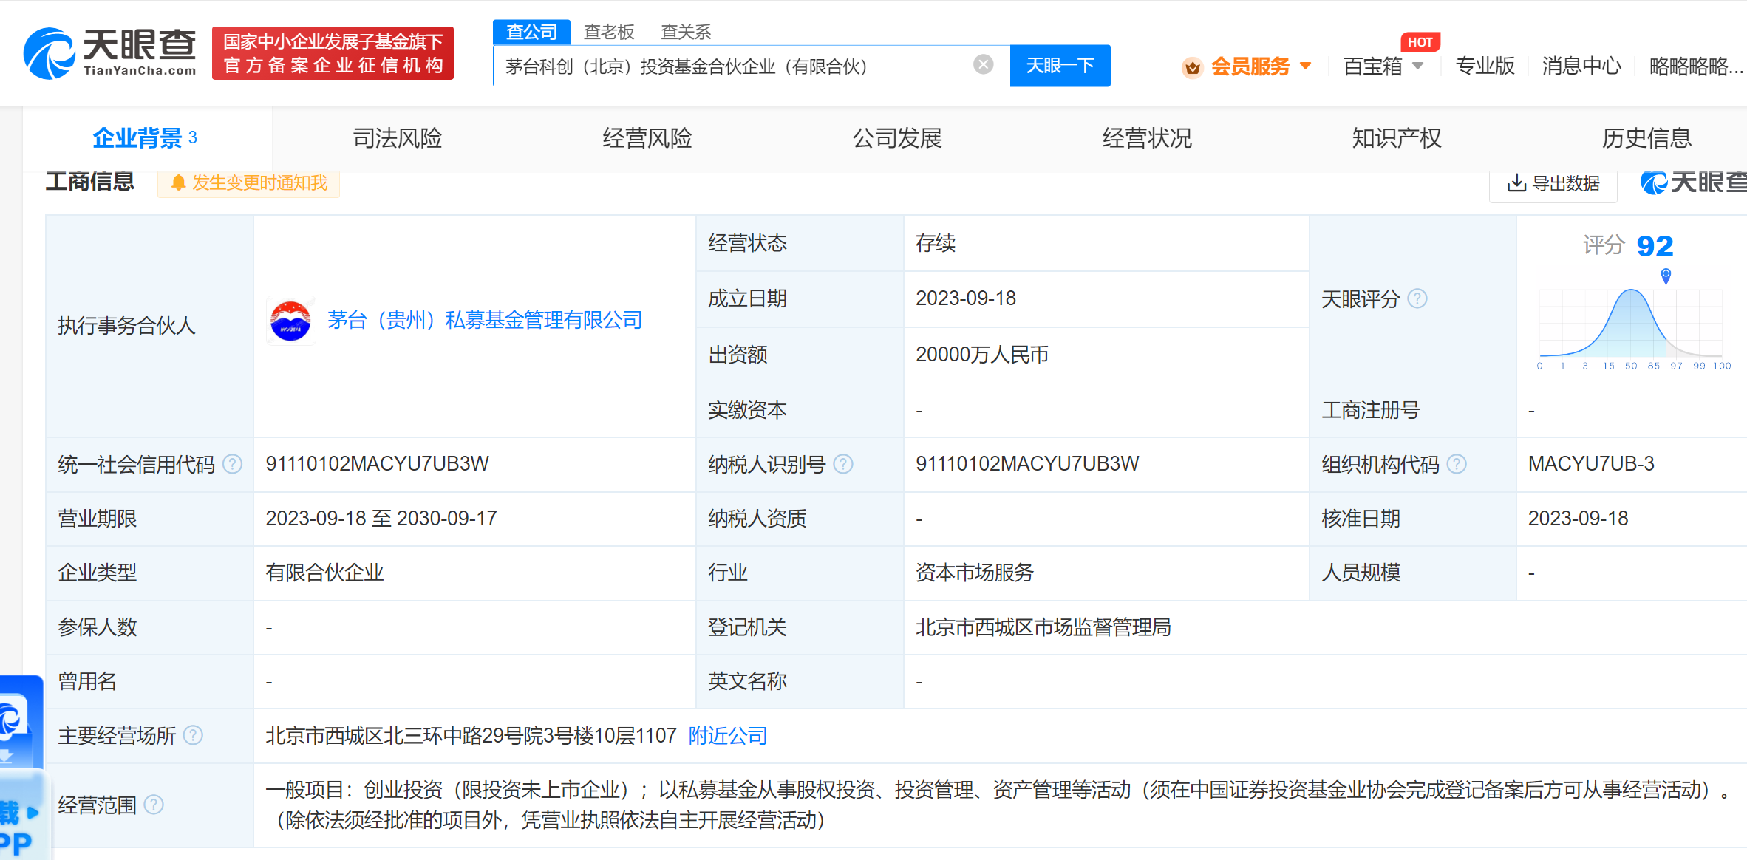The width and height of the screenshot is (1747, 860).
Task: Click the TianYanCha logo
Action: pos(109,52)
